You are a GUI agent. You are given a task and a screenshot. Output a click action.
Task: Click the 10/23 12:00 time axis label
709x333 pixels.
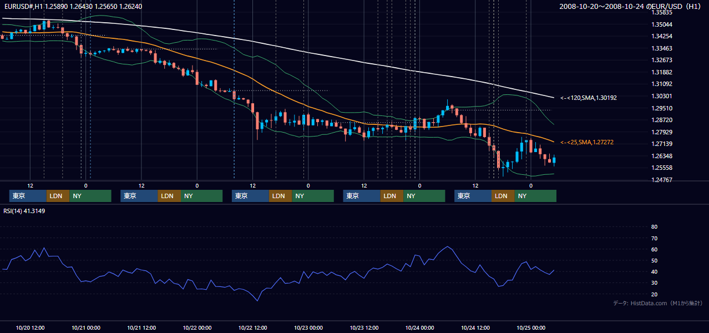pos(364,327)
